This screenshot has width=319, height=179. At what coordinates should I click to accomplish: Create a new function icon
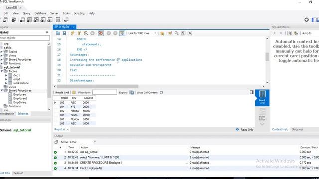click(50, 20)
